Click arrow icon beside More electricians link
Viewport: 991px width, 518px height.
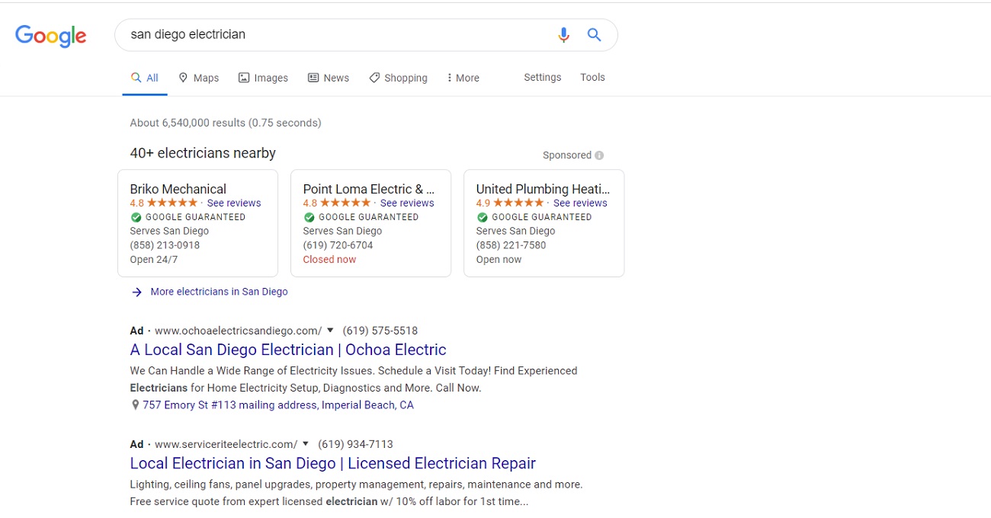[136, 292]
